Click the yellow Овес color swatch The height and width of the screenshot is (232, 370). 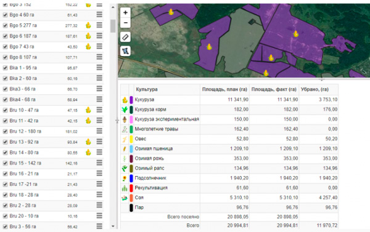[x=131, y=139]
